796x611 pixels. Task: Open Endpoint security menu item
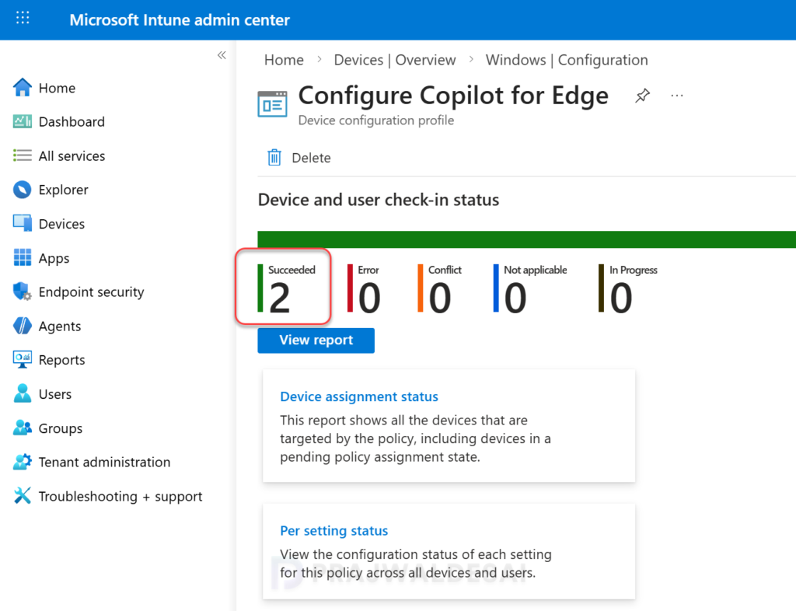[92, 292]
